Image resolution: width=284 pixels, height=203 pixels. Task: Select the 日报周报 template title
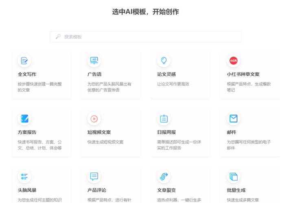pyautogui.click(x=166, y=132)
